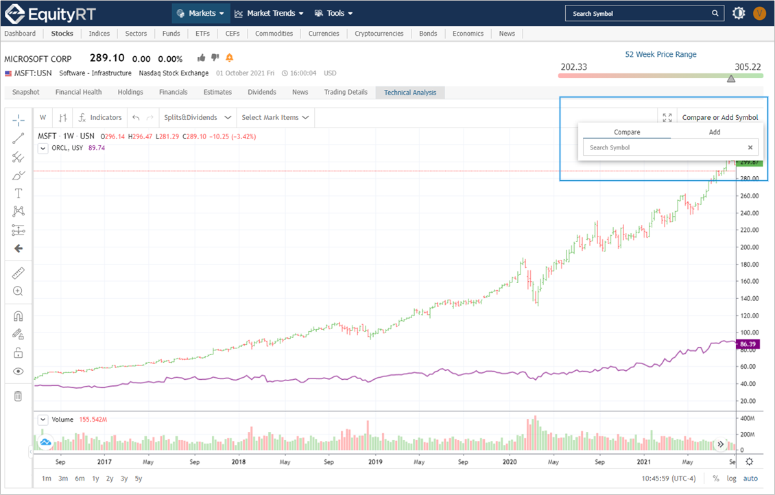
Task: Switch the chart to fullscreen mode
Action: point(667,117)
